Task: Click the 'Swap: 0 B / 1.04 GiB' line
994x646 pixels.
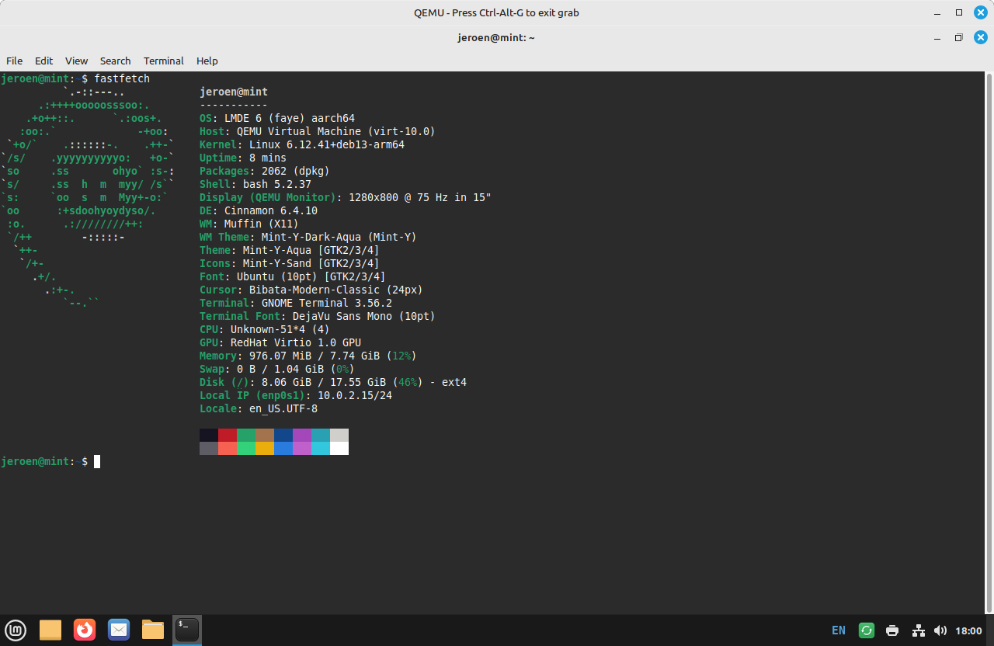Action: click(277, 369)
